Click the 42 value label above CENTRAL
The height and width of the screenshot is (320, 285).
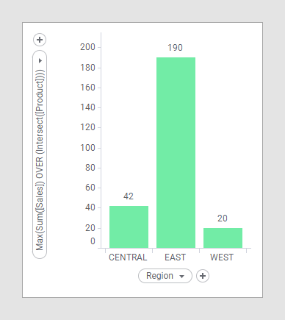point(129,196)
